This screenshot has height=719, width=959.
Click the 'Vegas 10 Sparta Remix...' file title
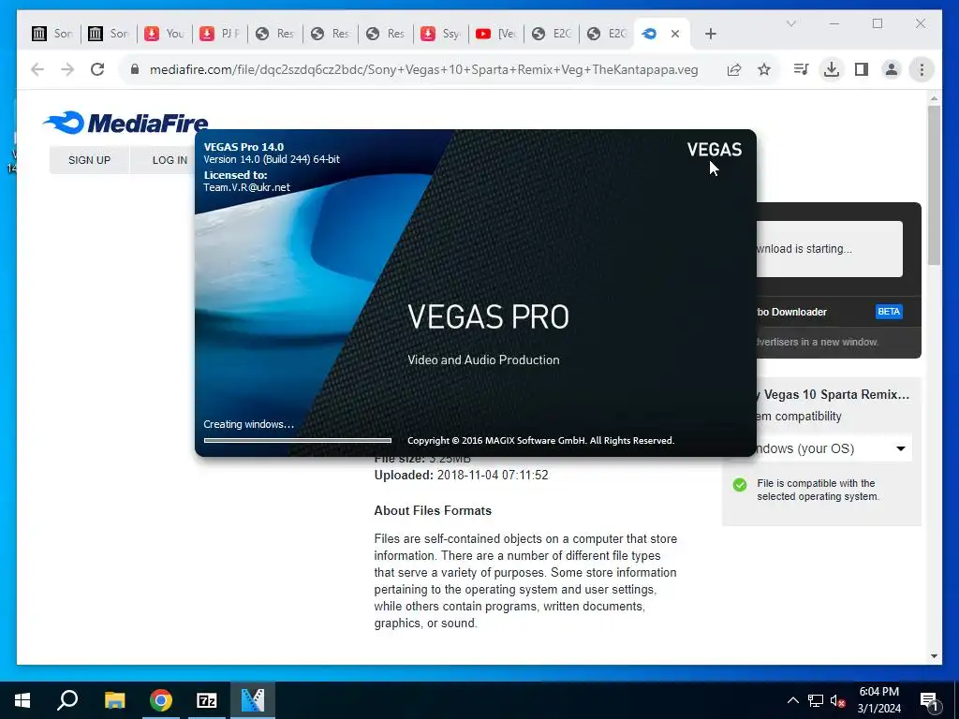pos(836,394)
